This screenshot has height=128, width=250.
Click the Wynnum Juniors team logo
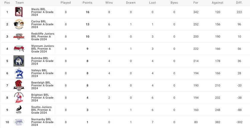pos(19,49)
